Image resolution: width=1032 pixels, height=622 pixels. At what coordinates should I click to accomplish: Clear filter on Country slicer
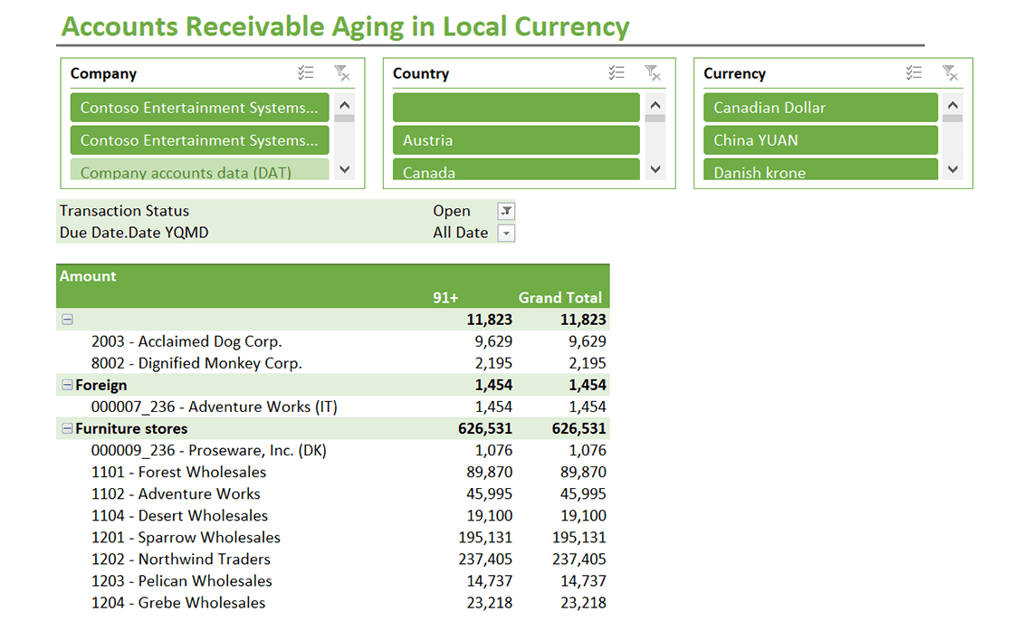[x=652, y=73]
